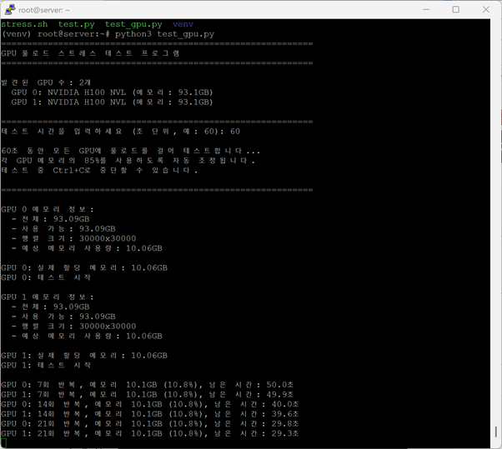502x449 pixels.
Task: Click the stress.sh filename in the listing
Action: [24, 24]
